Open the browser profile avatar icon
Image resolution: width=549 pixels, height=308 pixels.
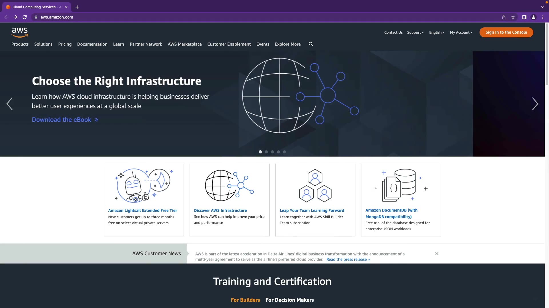533,17
